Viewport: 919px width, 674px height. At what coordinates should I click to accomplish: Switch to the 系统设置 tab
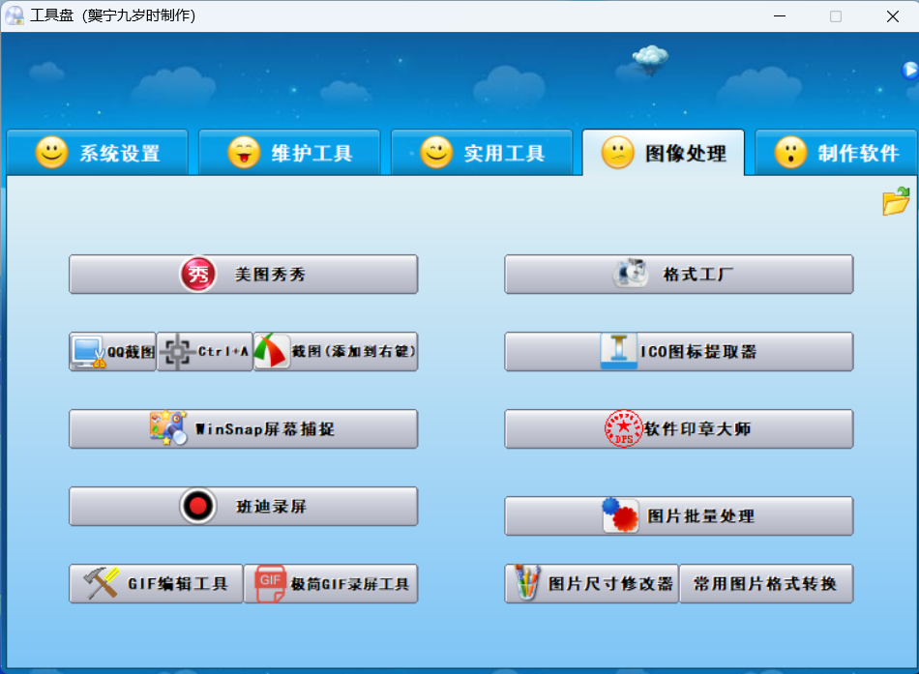(98, 153)
